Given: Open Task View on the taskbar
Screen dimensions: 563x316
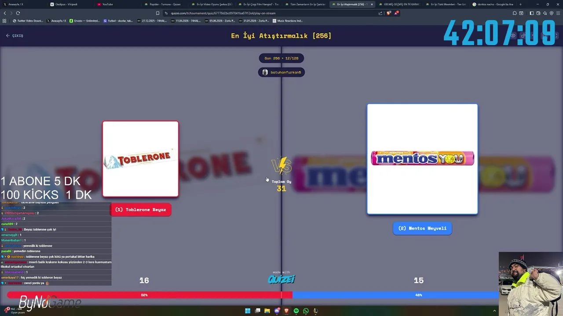Looking at the screenshot, I should (257, 311).
